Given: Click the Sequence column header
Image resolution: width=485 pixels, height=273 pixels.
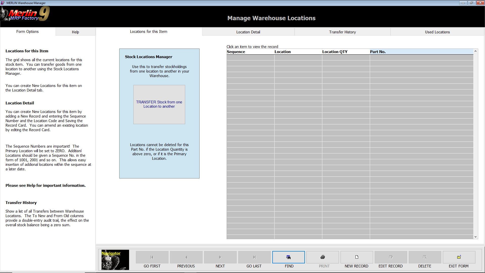Looking at the screenshot, I should point(250,52).
